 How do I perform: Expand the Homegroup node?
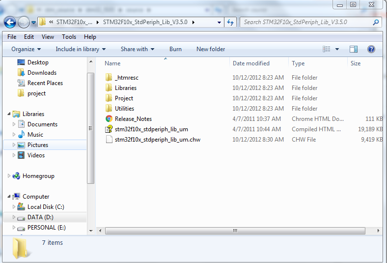[9, 176]
